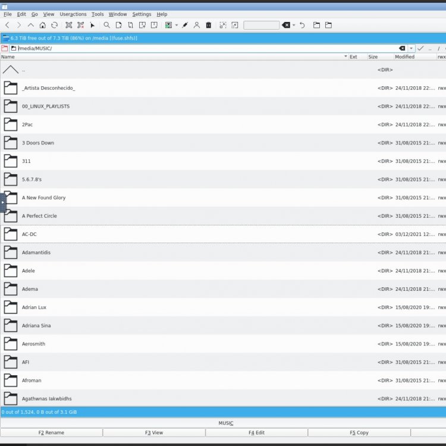Image resolution: width=446 pixels, height=446 pixels.
Task: Open dropdown arrow next to toolbar clear icon
Action: point(294,26)
